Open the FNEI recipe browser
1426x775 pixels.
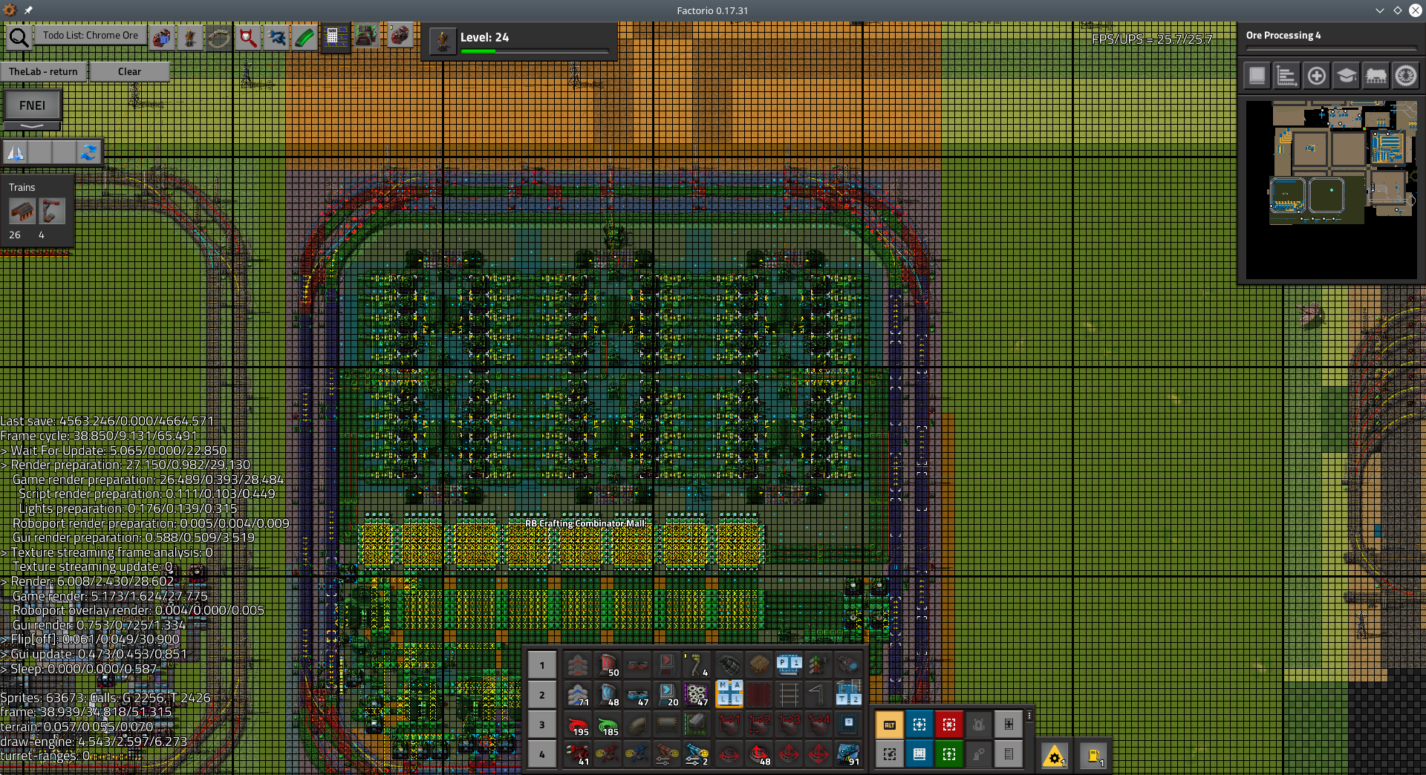pyautogui.click(x=32, y=105)
